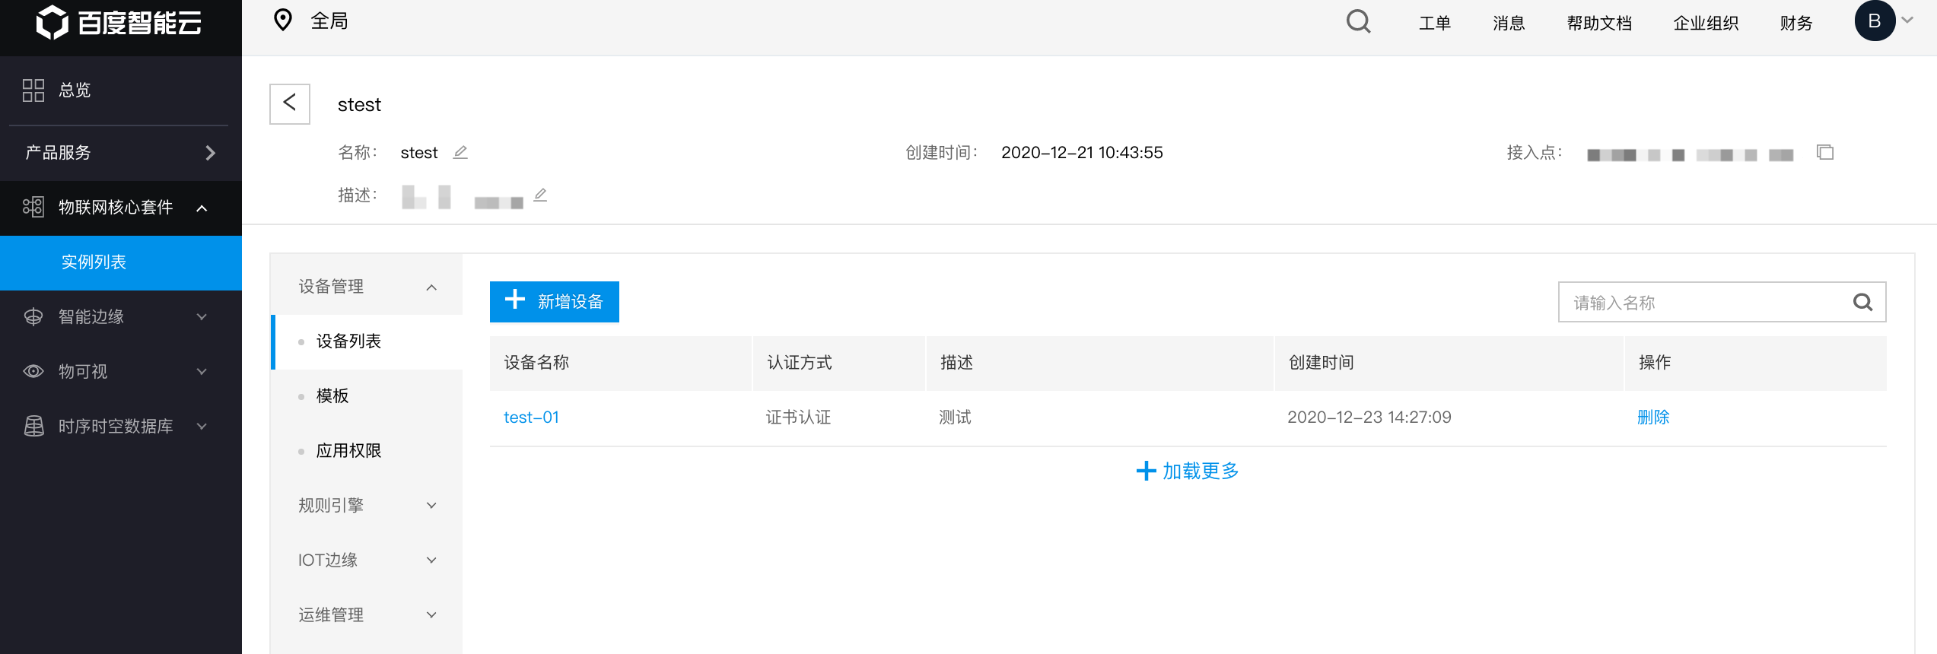1937x654 pixels.
Task: Edit the instance name with pencil icon
Action: tap(460, 152)
